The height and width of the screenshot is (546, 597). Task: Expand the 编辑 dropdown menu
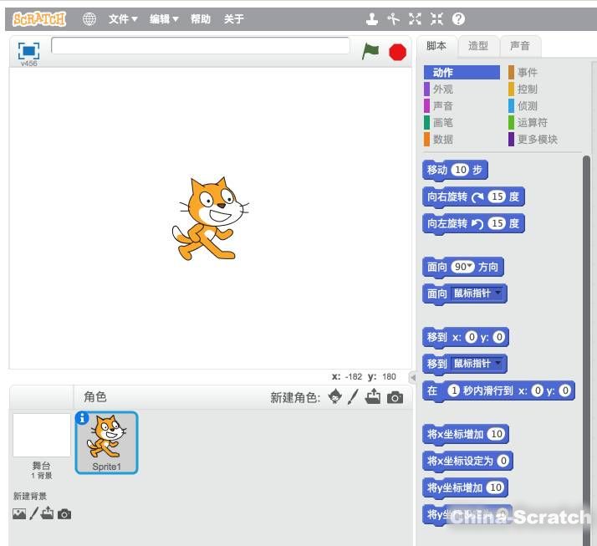coord(164,19)
